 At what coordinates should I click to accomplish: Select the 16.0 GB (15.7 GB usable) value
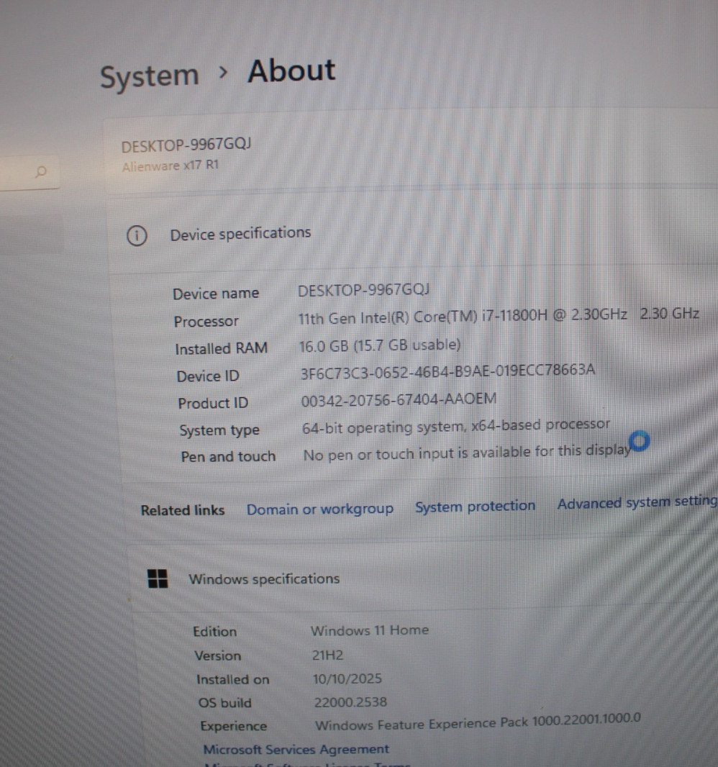click(380, 345)
